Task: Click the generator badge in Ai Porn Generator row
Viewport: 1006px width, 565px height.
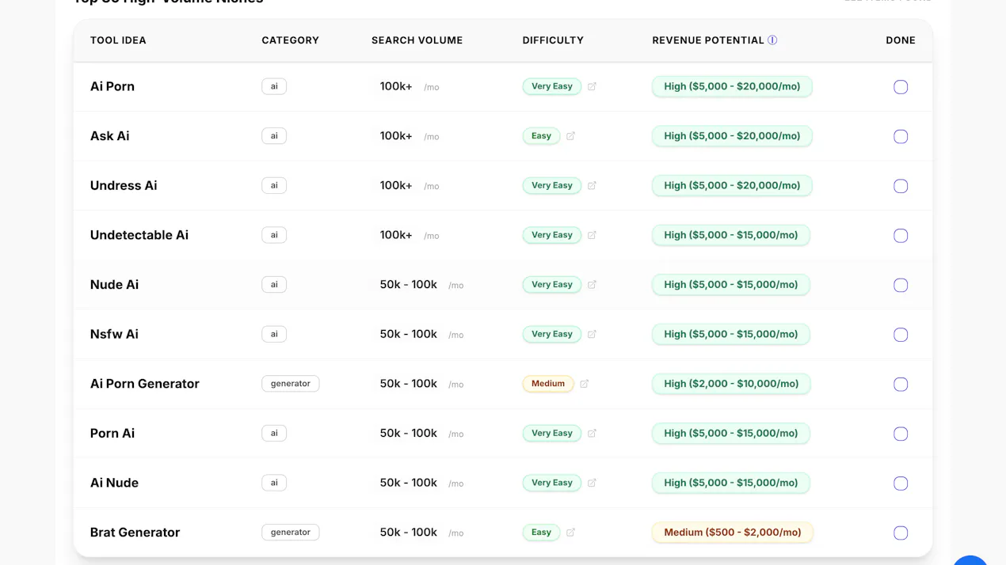Action: coord(291,384)
